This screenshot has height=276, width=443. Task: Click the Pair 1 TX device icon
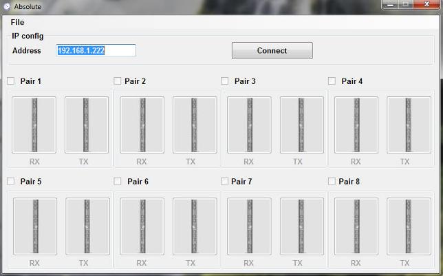click(87, 125)
